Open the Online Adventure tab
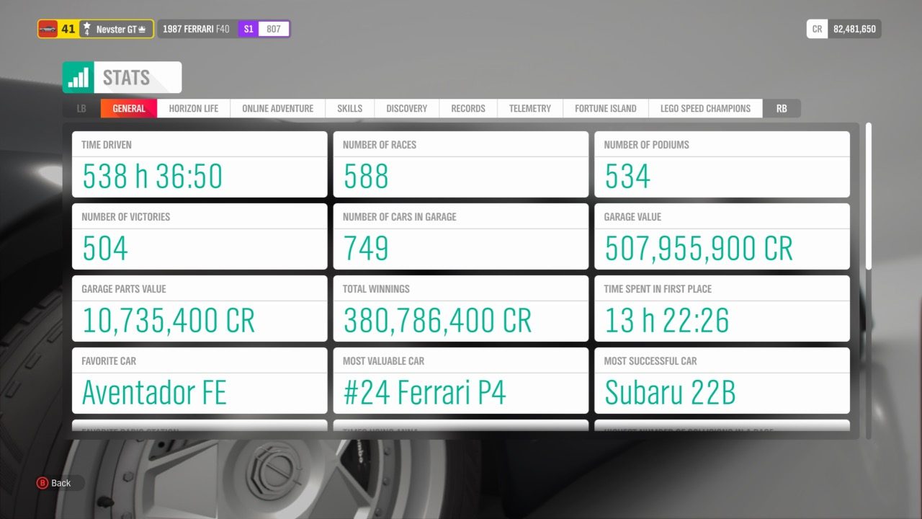This screenshot has height=519, width=922. [277, 108]
